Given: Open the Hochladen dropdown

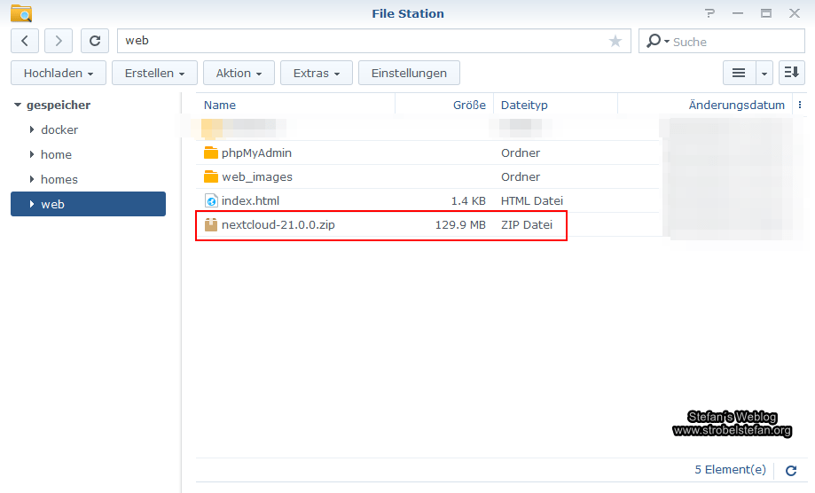Looking at the screenshot, I should (x=59, y=73).
